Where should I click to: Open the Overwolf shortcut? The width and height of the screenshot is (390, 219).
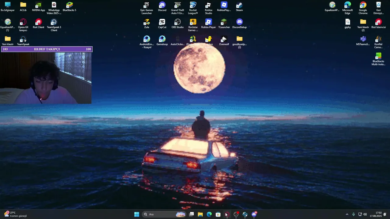coord(224,41)
